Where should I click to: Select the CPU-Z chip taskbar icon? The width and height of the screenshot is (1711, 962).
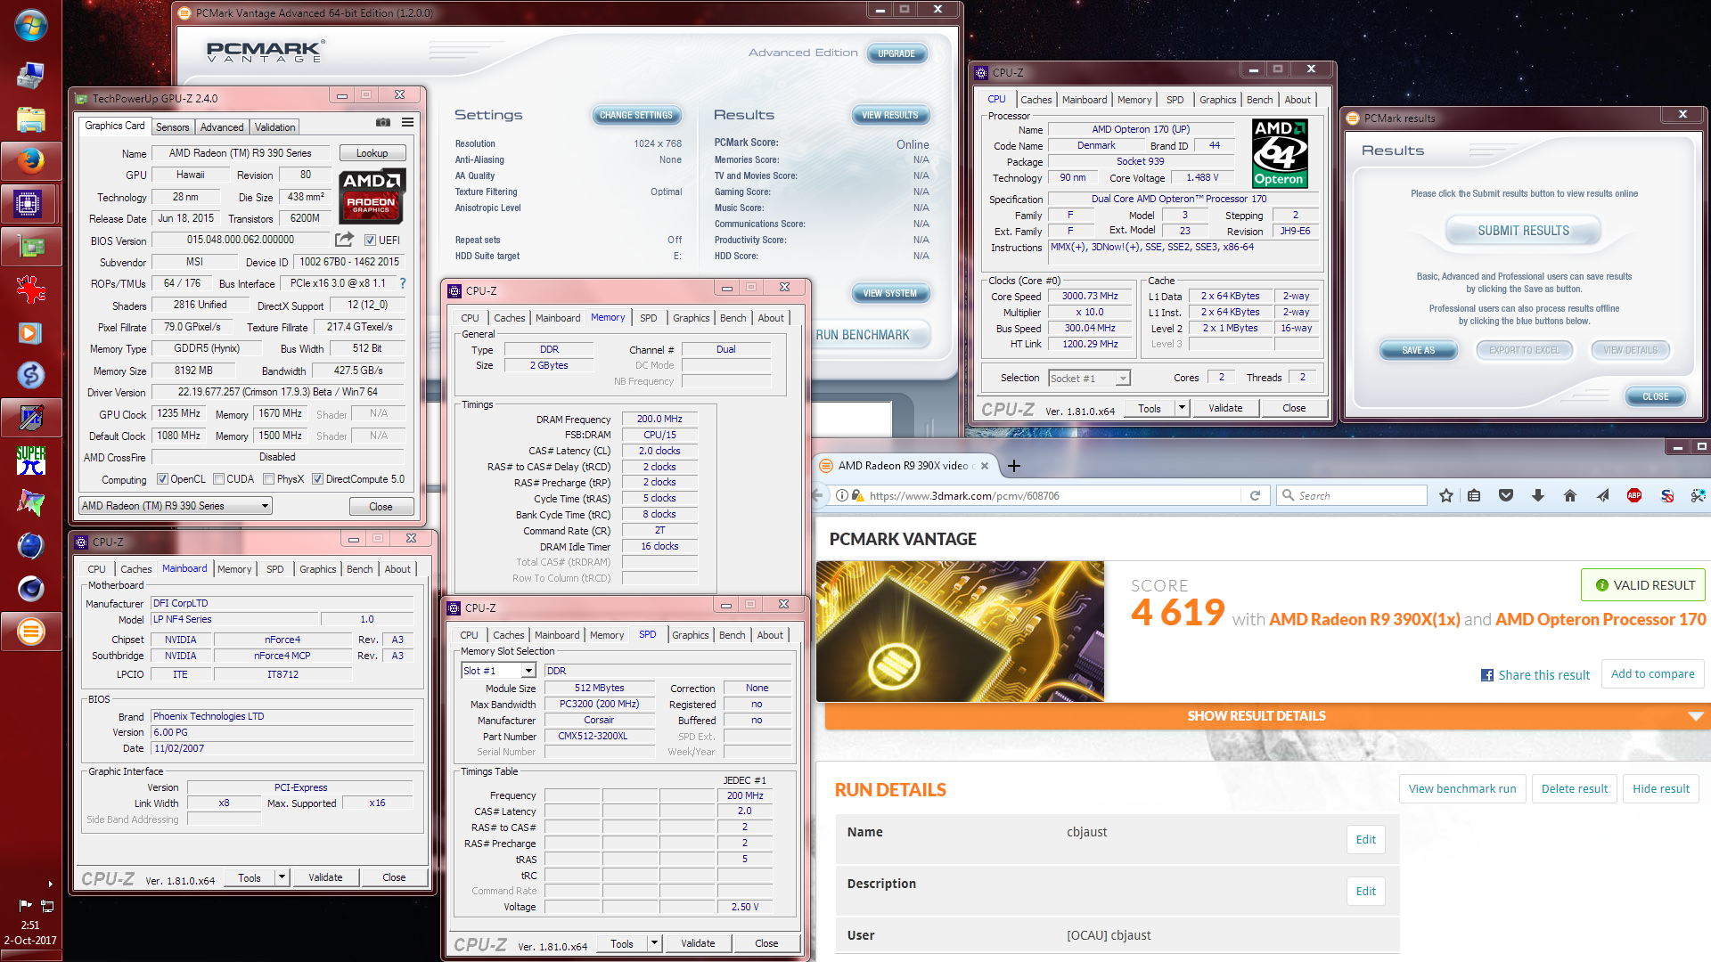pos(30,204)
